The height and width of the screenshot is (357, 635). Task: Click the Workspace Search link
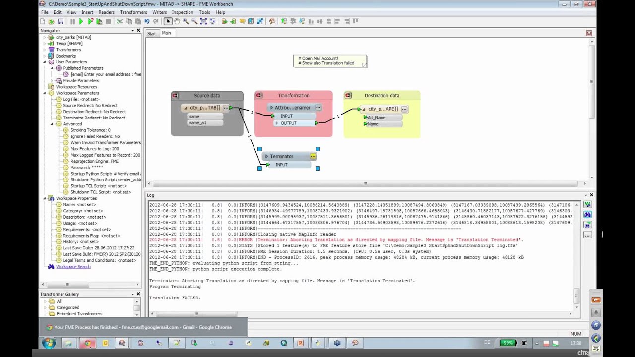(x=73, y=267)
